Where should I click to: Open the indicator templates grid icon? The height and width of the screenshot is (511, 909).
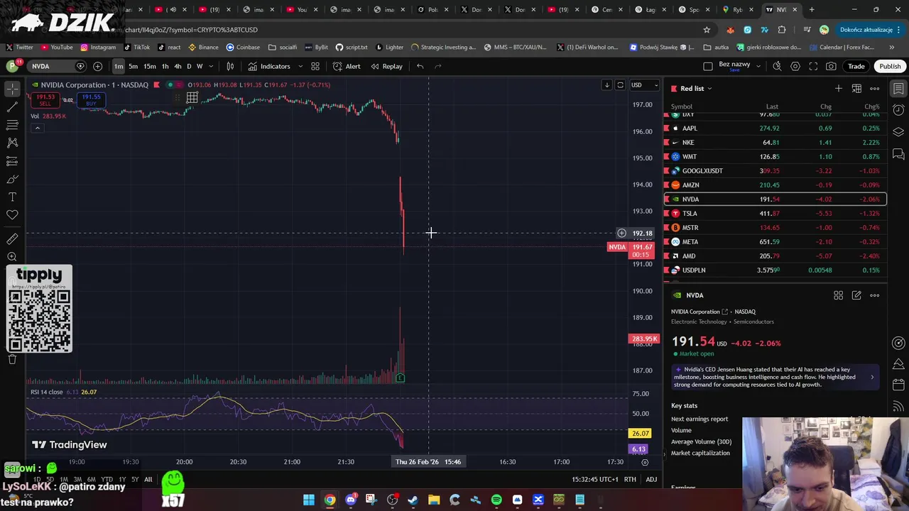click(x=315, y=66)
